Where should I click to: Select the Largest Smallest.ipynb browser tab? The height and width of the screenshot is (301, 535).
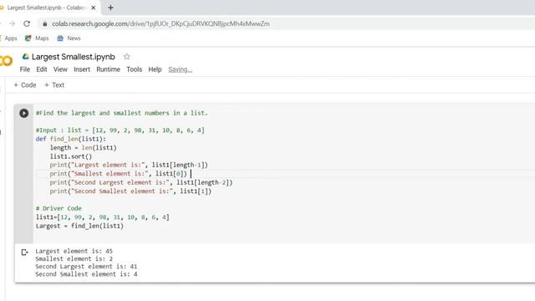point(48,8)
